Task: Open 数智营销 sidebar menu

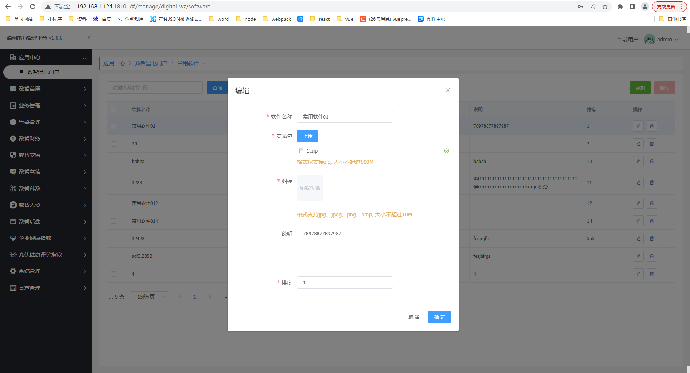Action: pos(46,172)
